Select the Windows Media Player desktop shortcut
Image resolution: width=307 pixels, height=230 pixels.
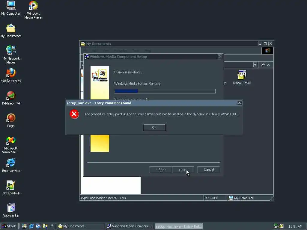point(34,10)
